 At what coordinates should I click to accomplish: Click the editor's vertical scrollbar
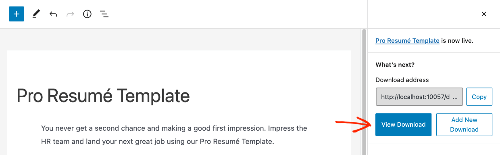point(364,92)
